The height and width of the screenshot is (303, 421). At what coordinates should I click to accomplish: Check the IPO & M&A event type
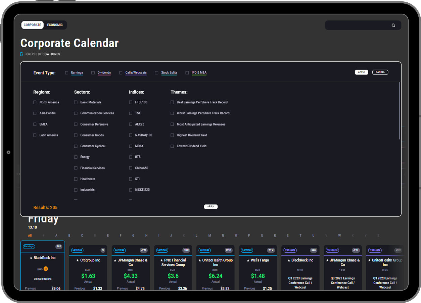(x=187, y=72)
